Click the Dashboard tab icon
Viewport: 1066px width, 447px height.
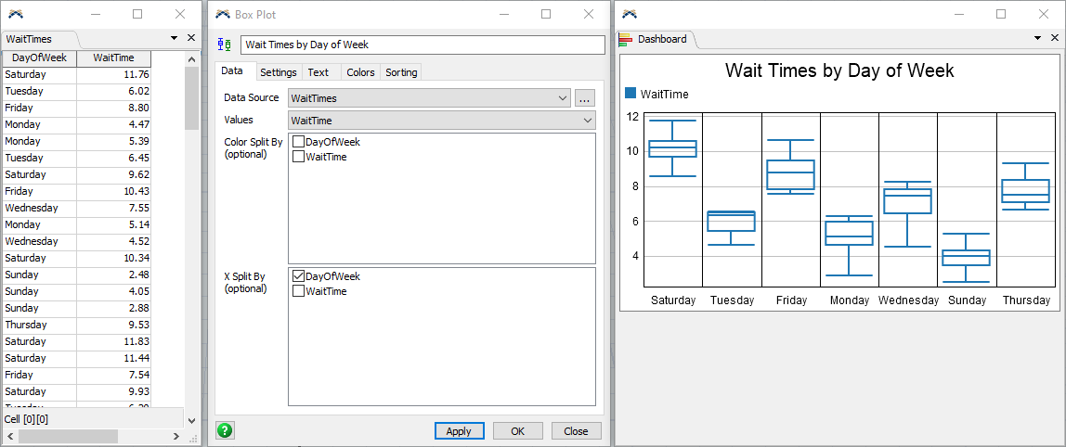[x=626, y=39]
